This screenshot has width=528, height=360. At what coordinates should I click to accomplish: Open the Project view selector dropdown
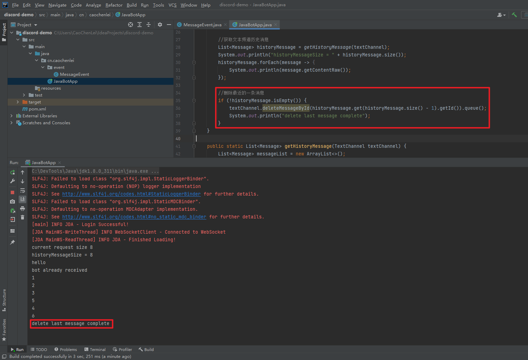(24, 25)
